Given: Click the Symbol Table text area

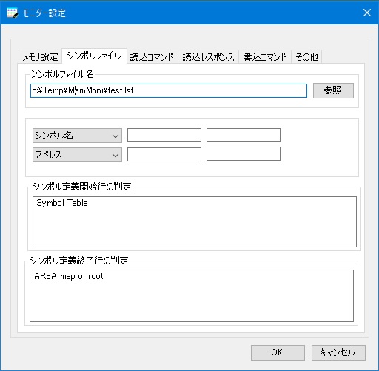Looking at the screenshot, I should pos(195,221).
